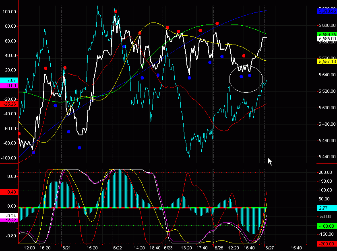Click the 5,500.00 price label
Screen dimensions: 337x251
click(x=327, y=108)
